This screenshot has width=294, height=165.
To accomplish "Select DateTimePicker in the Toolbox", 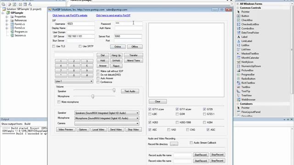I will pos(250,33).
